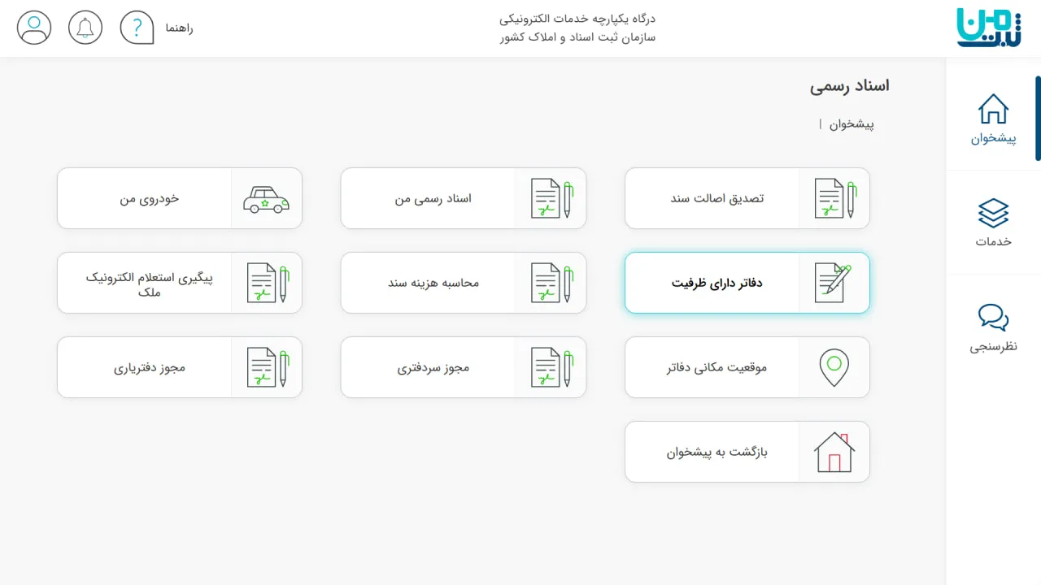
Task: Click the car icon on خودروی من
Action: coord(266,198)
